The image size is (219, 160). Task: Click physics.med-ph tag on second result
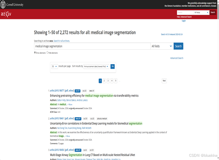click(102, 119)
